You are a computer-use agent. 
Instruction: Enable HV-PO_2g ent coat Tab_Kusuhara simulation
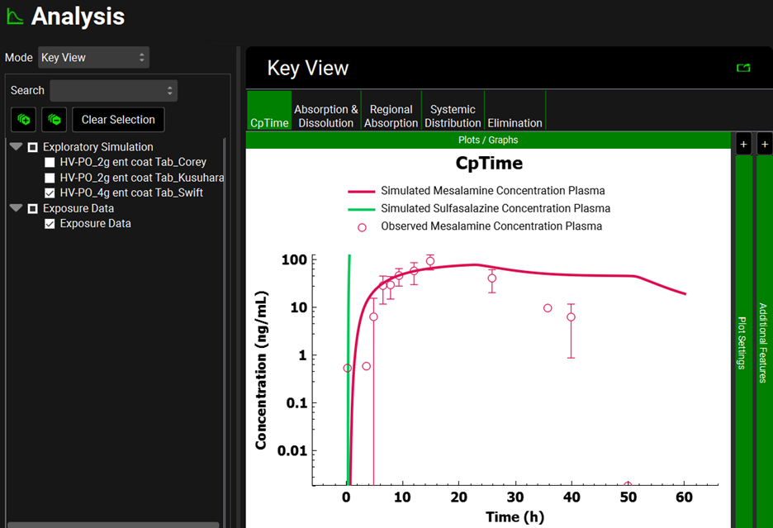click(50, 178)
